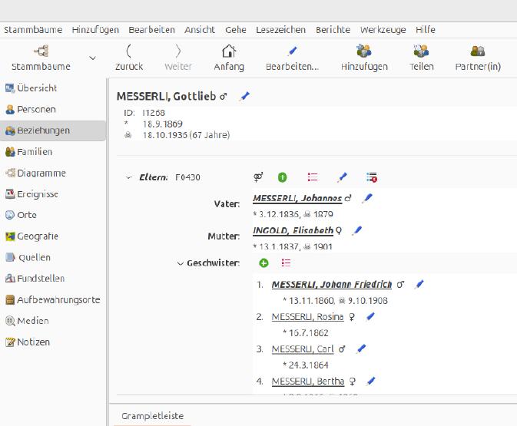The width and height of the screenshot is (517, 426).
Task: Click the reorder parents list icon
Action: 312,177
